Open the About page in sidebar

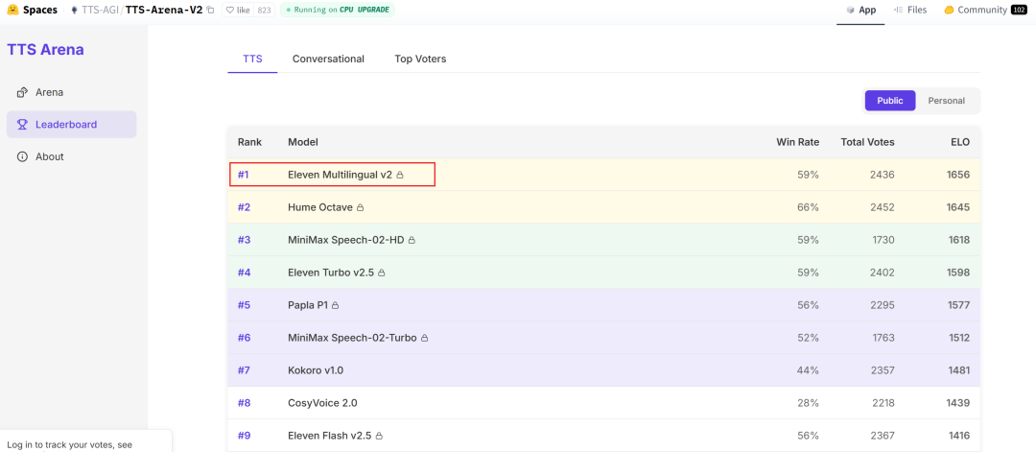[x=71, y=156]
